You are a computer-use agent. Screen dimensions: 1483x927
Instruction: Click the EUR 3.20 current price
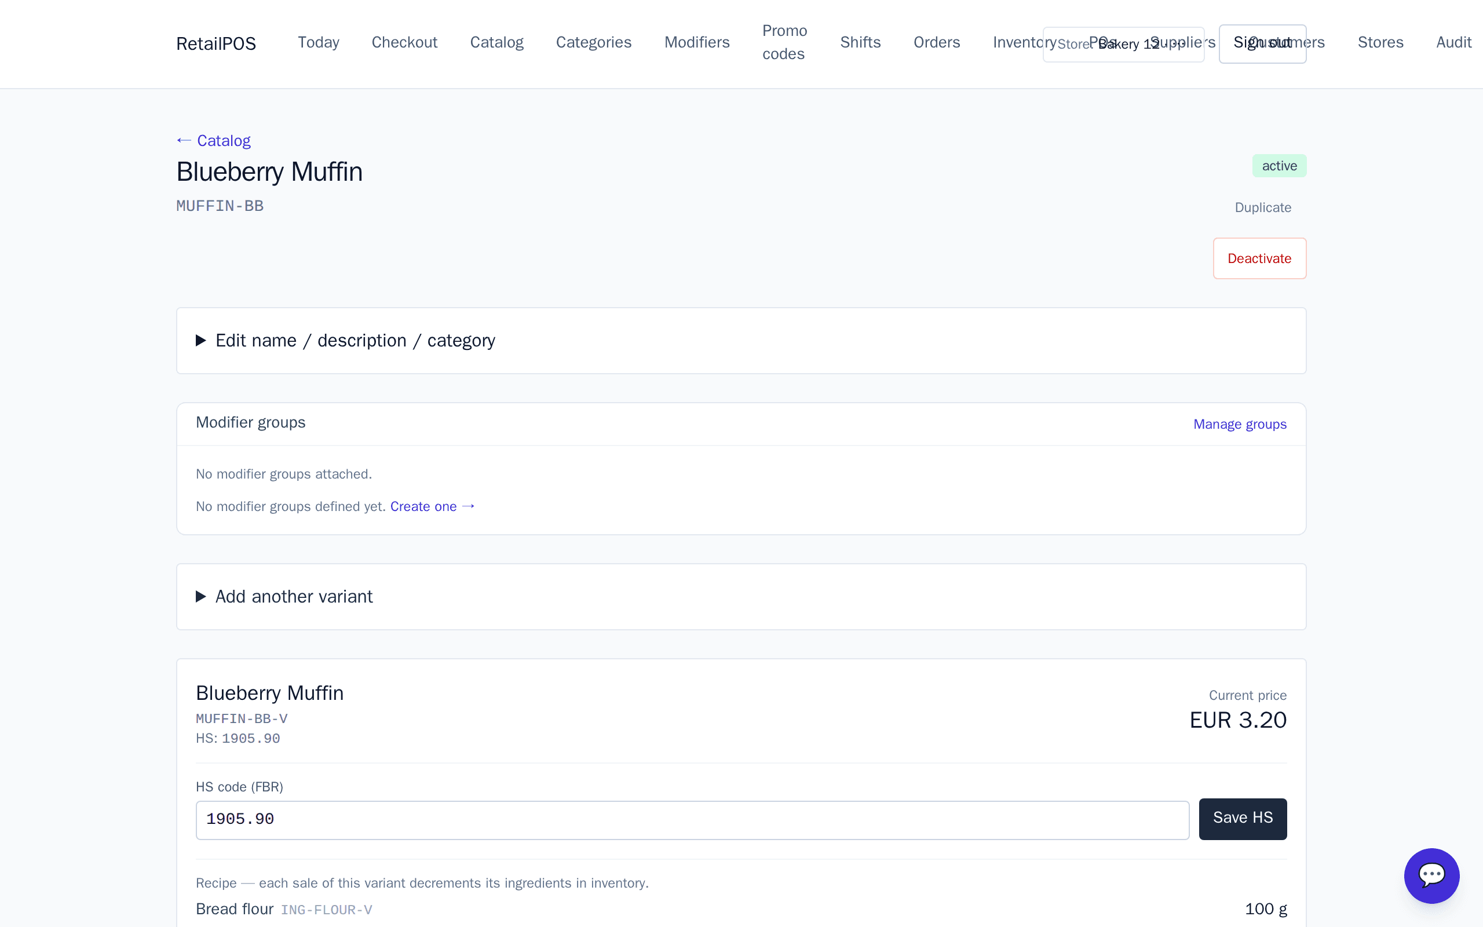pos(1238,720)
